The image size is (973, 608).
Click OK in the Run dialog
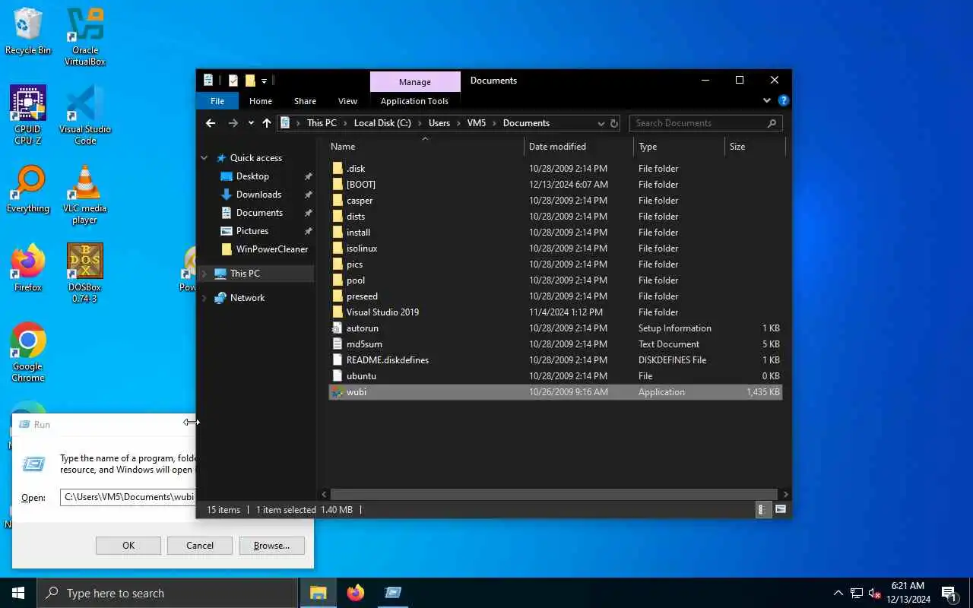(x=128, y=546)
